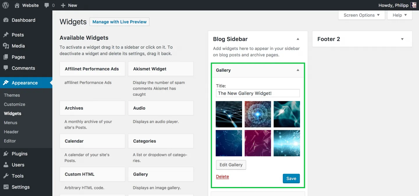Viewport: 419px width, 196px height.
Task: Open Settings in the admin menu
Action: tap(26, 187)
